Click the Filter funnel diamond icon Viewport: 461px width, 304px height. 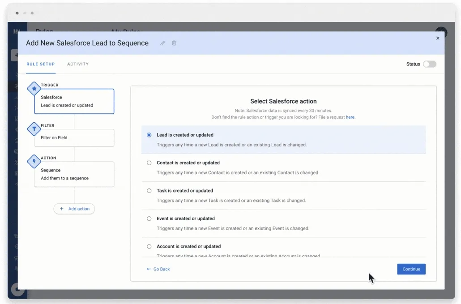pyautogui.click(x=34, y=129)
